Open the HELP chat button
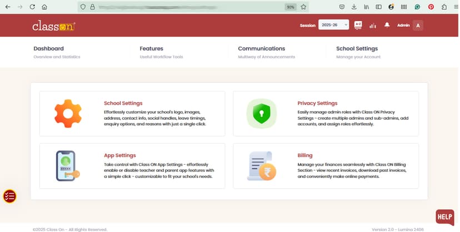The height and width of the screenshot is (232, 460). 445,217
